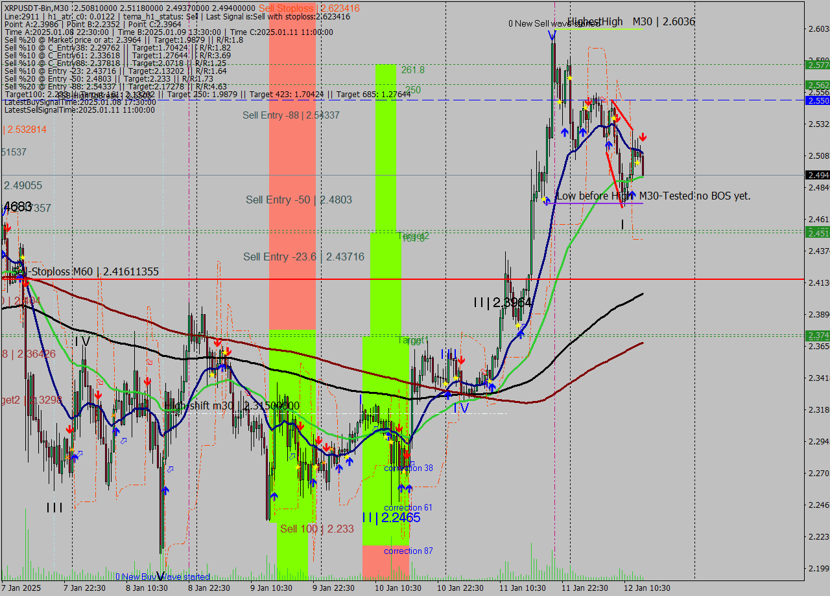The image size is (830, 596).
Task: Select the black 2.494 current price tag
Action: pyautogui.click(x=818, y=175)
